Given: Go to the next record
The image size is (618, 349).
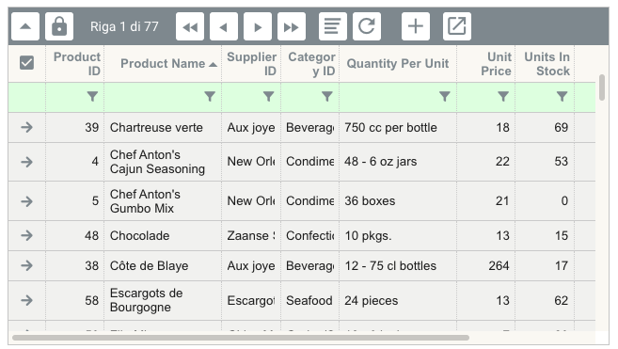Looking at the screenshot, I should click(x=258, y=26).
